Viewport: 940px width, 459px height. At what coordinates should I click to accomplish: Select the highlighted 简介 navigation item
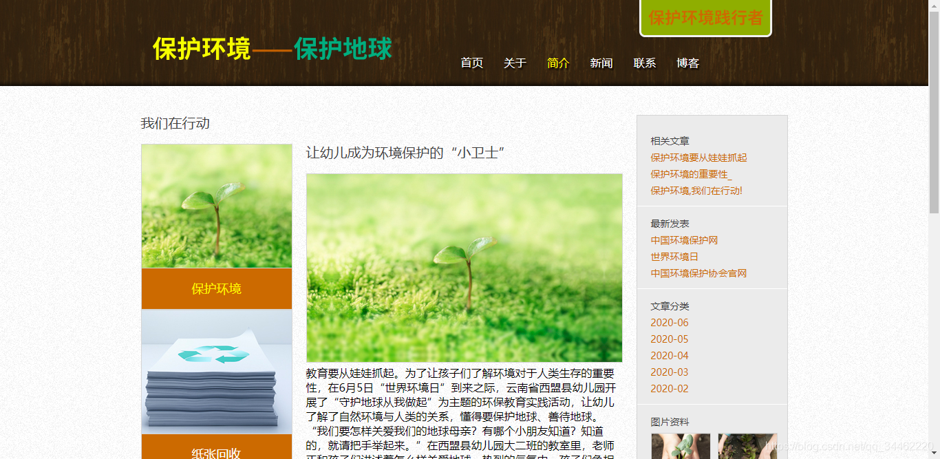coord(558,63)
